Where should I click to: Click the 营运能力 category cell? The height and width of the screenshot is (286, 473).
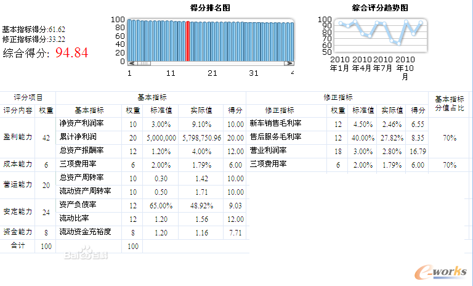click(x=17, y=184)
